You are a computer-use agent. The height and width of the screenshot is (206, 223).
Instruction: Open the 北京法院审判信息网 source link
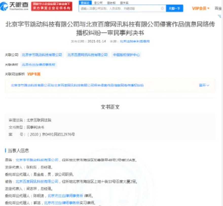(135, 41)
